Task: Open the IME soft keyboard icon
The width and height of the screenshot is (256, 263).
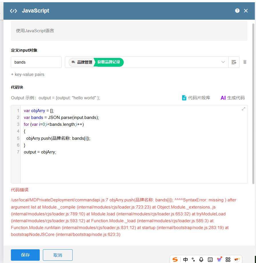Action: 210,259
